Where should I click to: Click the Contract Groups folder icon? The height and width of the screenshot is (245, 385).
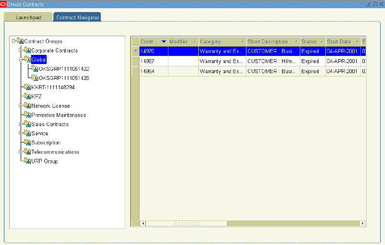(20, 41)
